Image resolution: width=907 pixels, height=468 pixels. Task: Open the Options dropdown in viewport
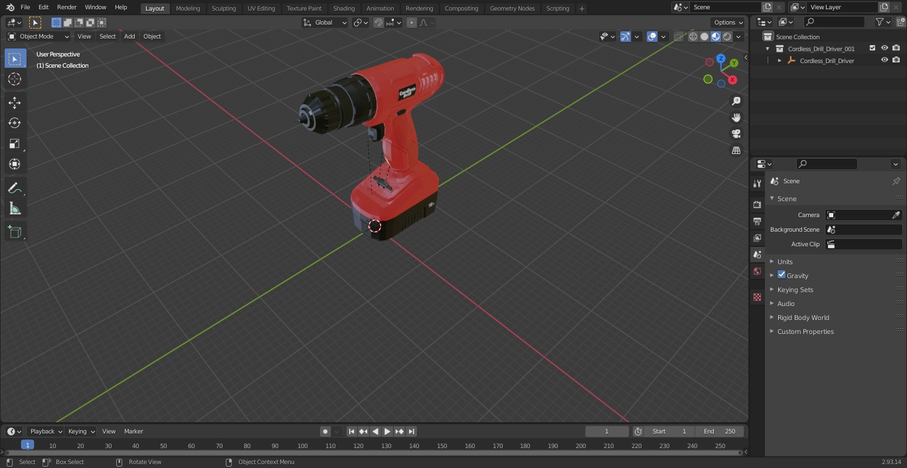tap(728, 23)
